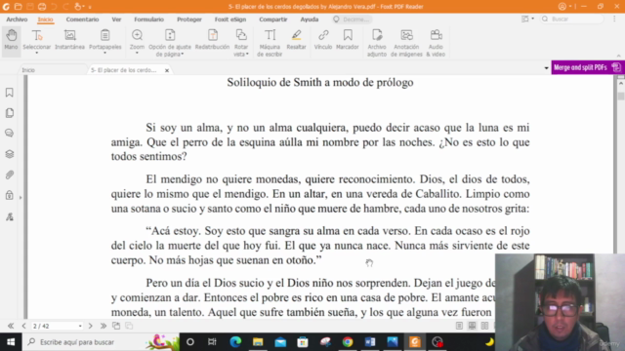Open the Archivo menu
Screen dimensions: 625x351
tap(17, 19)
